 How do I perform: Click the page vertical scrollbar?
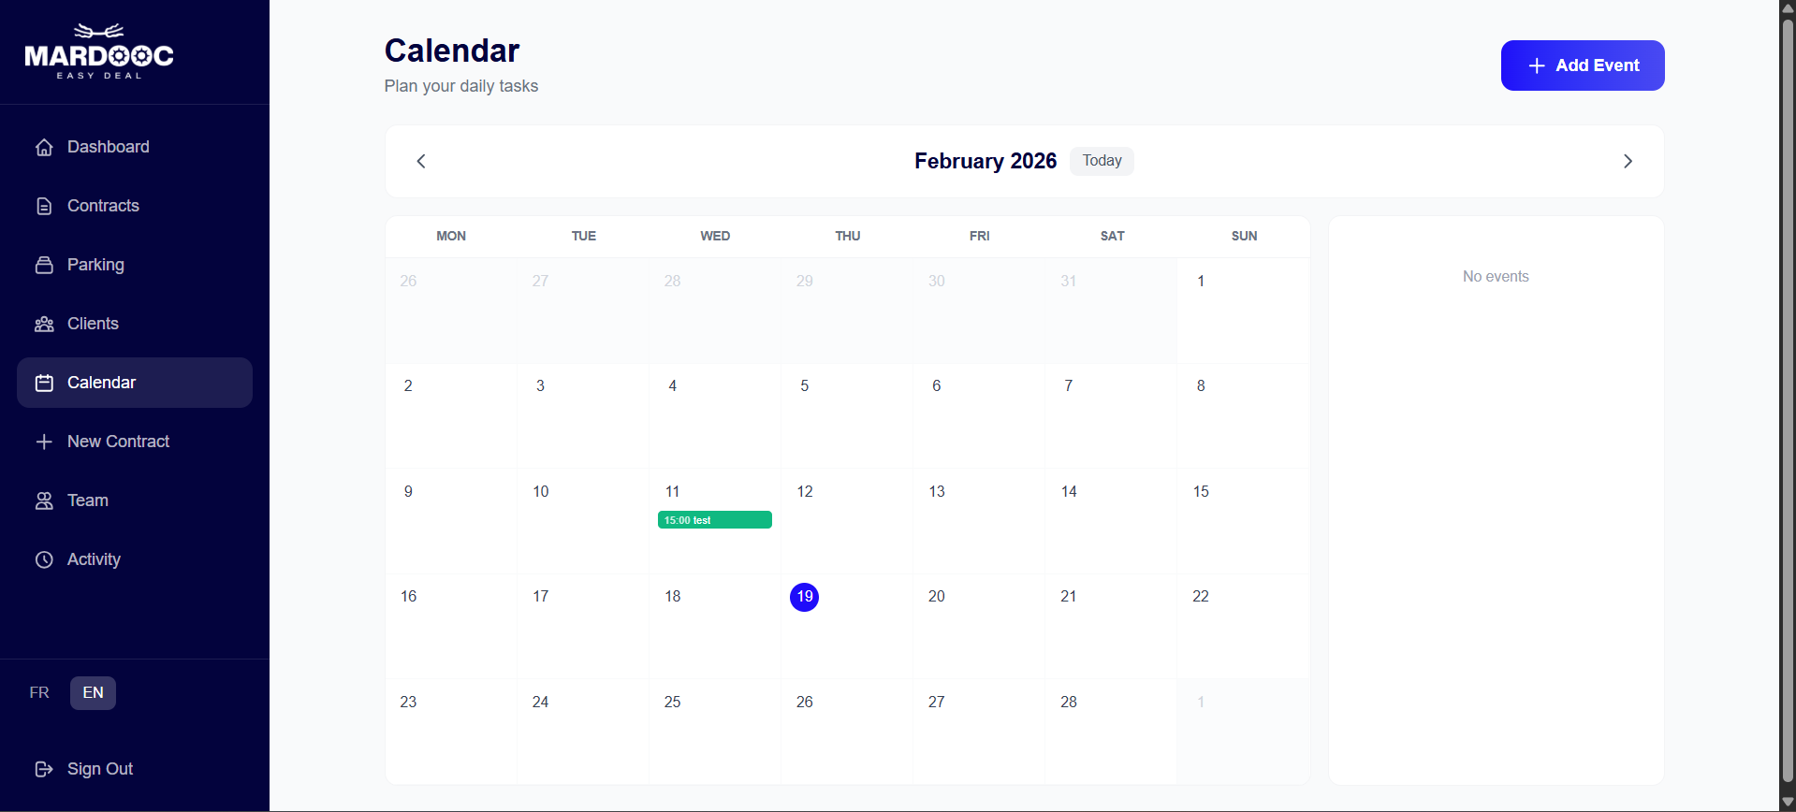coord(1788,402)
